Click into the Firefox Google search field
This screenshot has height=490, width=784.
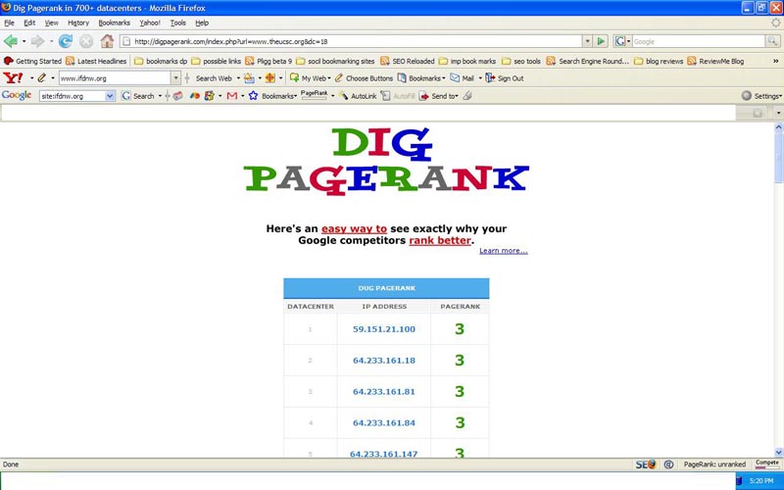pyautogui.click(x=699, y=41)
